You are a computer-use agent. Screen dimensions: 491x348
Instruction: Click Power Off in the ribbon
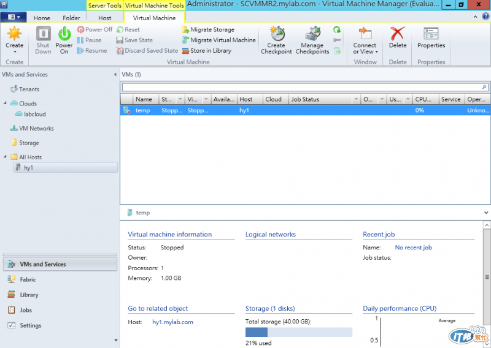95,29
